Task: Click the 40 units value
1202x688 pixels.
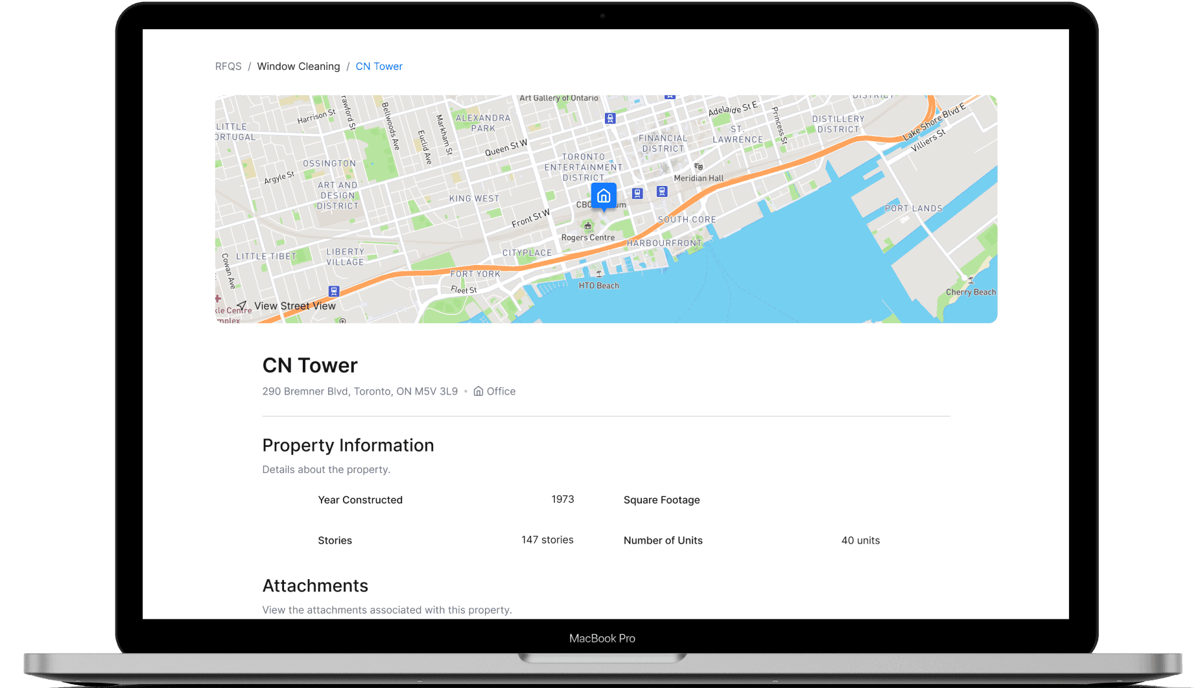Action: (x=860, y=540)
